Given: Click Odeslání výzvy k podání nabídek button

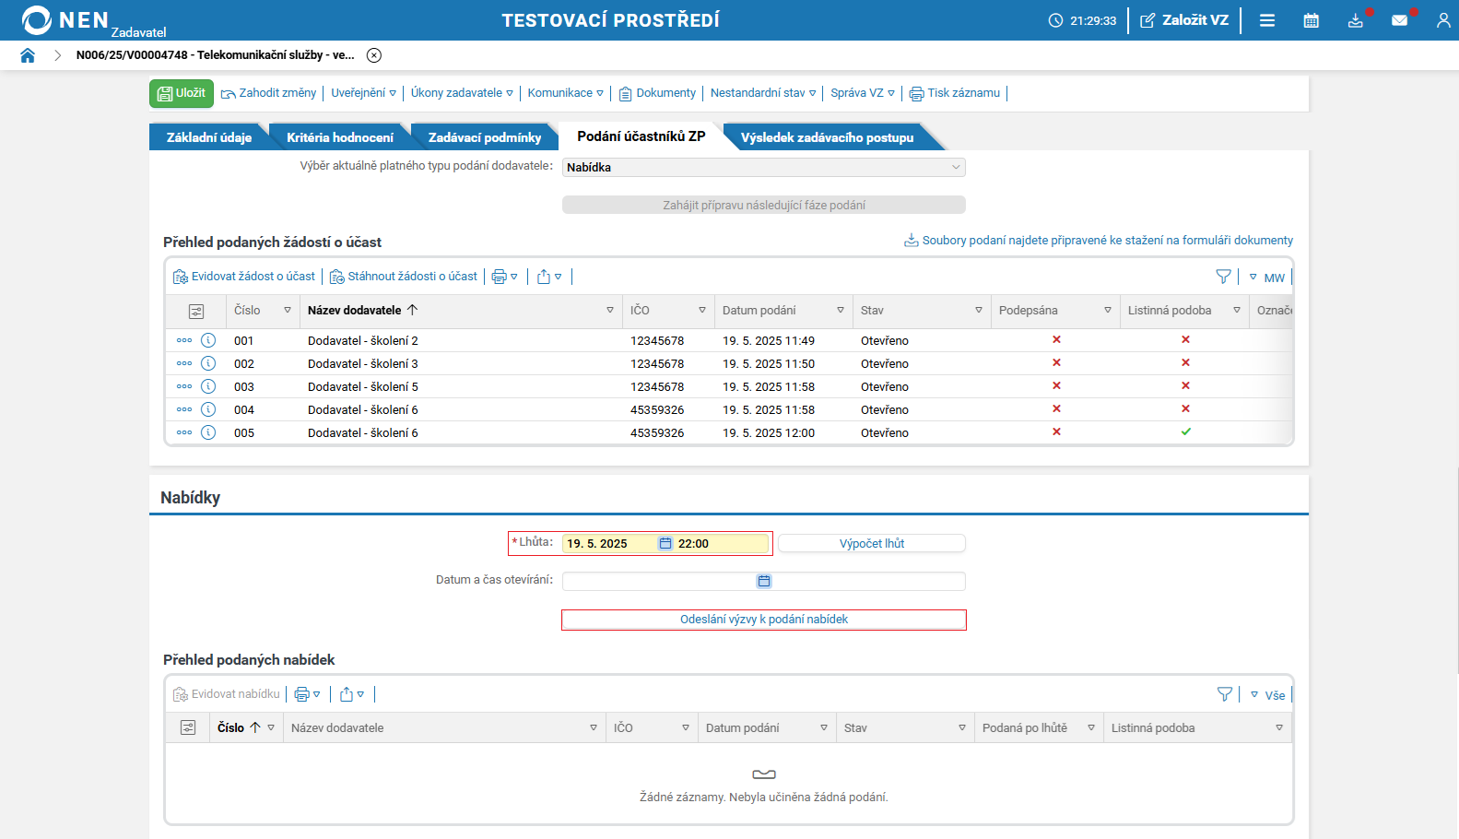Looking at the screenshot, I should click(764, 620).
